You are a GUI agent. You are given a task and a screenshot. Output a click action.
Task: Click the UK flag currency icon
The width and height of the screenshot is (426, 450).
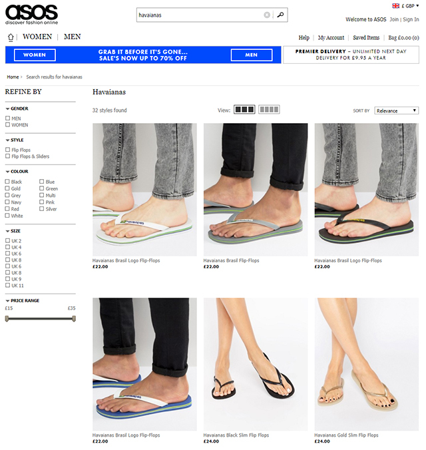point(395,6)
